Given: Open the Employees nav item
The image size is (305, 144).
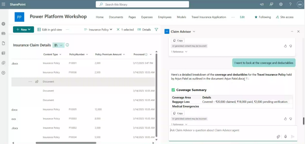Looking at the screenshot, I should pos(164,17).
